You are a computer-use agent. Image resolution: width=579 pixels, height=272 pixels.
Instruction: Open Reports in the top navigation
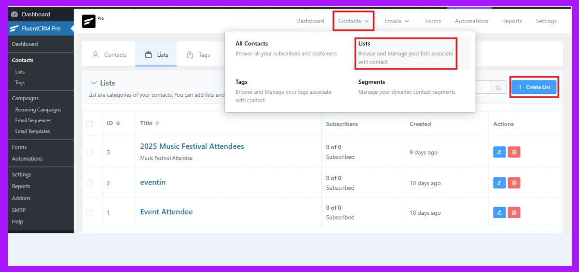[512, 21]
